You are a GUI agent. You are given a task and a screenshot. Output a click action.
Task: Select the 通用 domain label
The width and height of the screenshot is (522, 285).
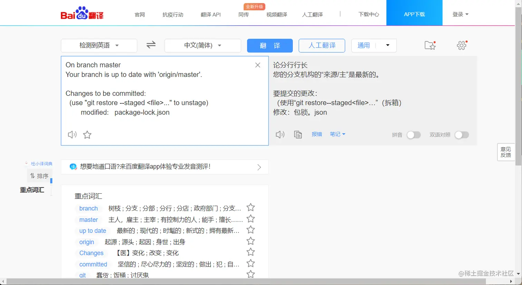[x=364, y=45]
